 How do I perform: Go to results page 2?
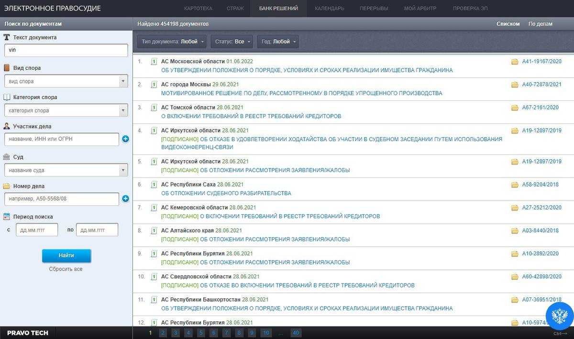[163, 333]
